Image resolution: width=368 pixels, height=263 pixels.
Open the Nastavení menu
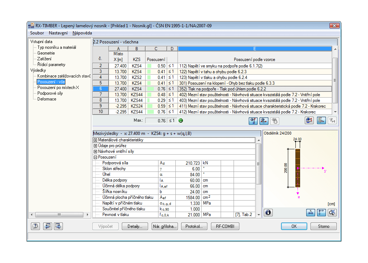click(x=58, y=33)
